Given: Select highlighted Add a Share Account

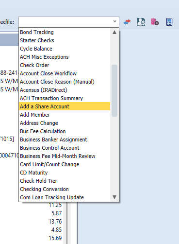Looking at the screenshot, I should coord(65,106).
